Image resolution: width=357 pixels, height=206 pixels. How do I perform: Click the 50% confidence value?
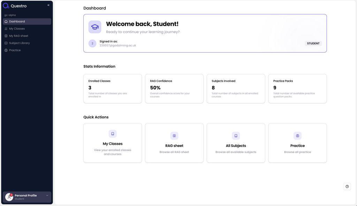(x=155, y=88)
